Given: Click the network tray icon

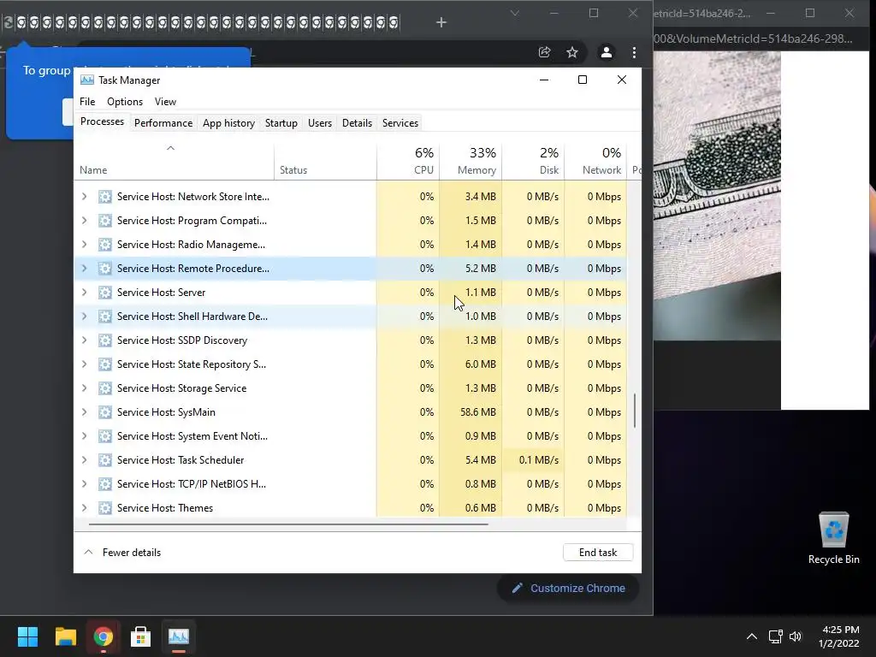Looking at the screenshot, I should pos(775,636).
